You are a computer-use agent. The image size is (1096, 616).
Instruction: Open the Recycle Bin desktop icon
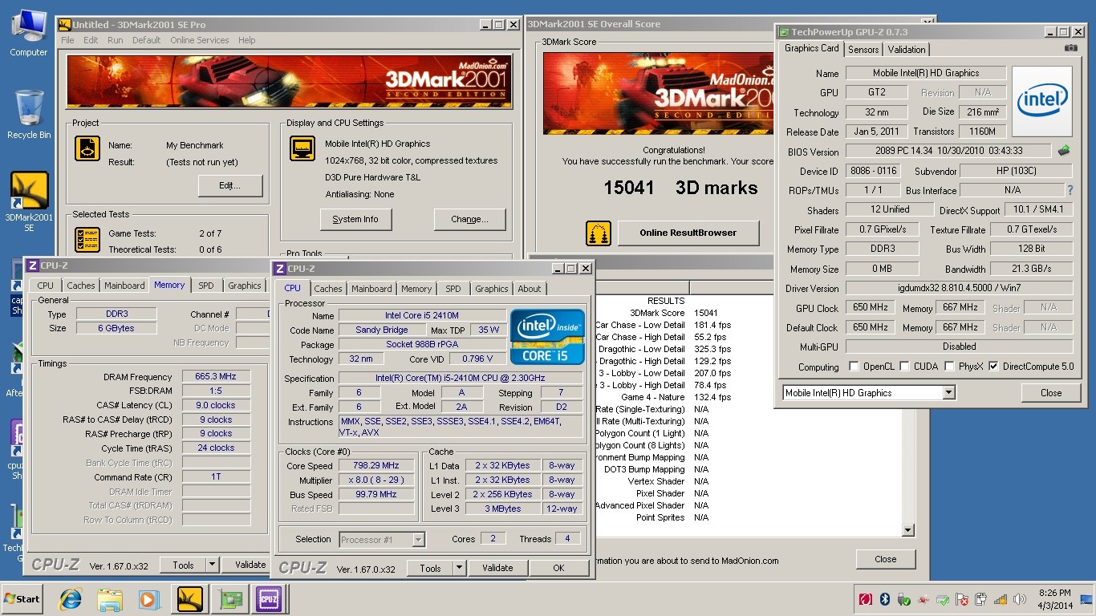click(29, 114)
